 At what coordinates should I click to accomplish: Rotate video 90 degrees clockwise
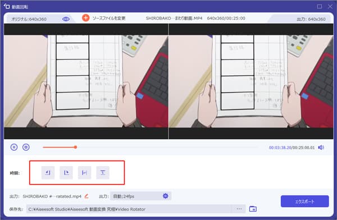pos(66,172)
